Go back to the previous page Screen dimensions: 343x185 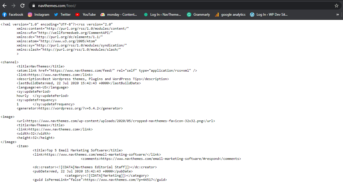[4, 6]
